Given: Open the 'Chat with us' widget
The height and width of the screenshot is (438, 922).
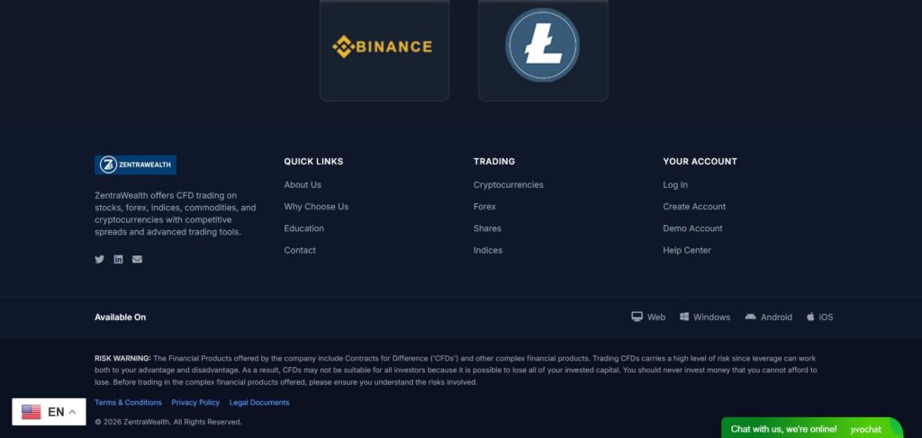Looking at the screenshot, I should click(784, 429).
